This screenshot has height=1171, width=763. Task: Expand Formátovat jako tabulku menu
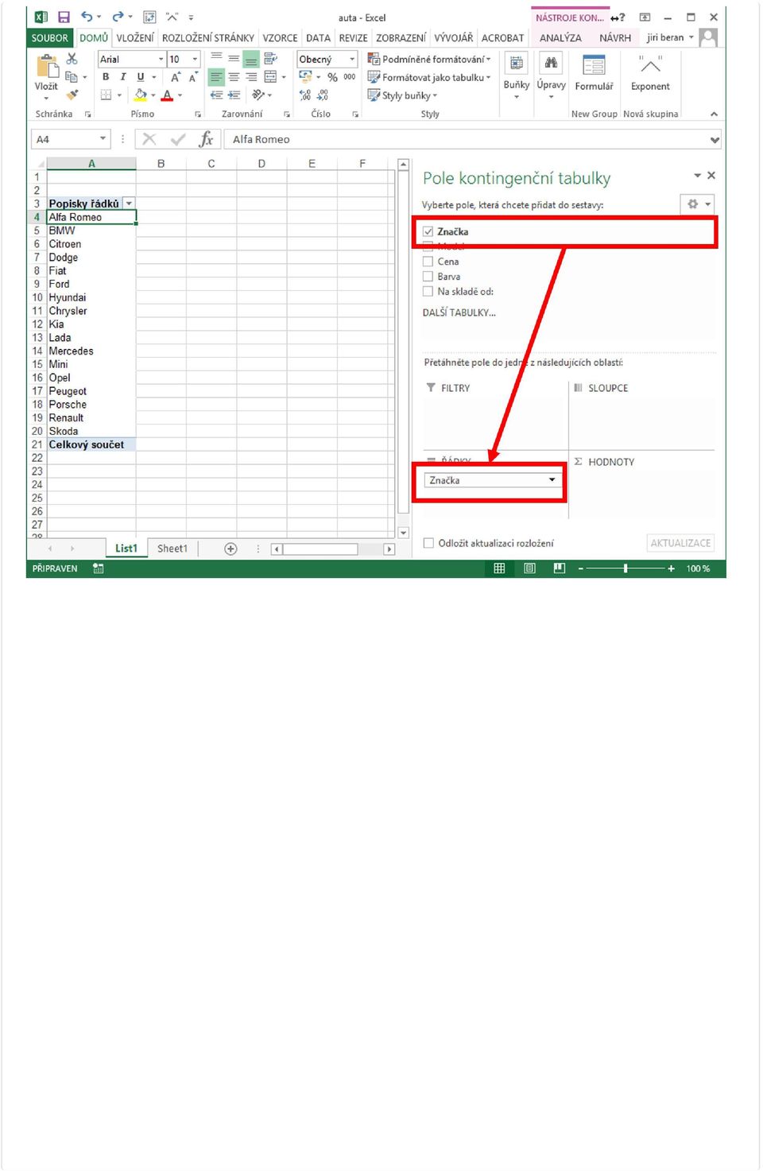click(x=429, y=77)
